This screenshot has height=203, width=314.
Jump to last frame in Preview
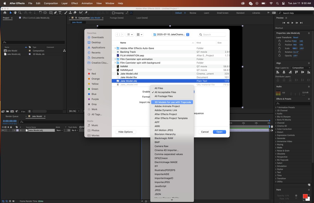[301, 23]
